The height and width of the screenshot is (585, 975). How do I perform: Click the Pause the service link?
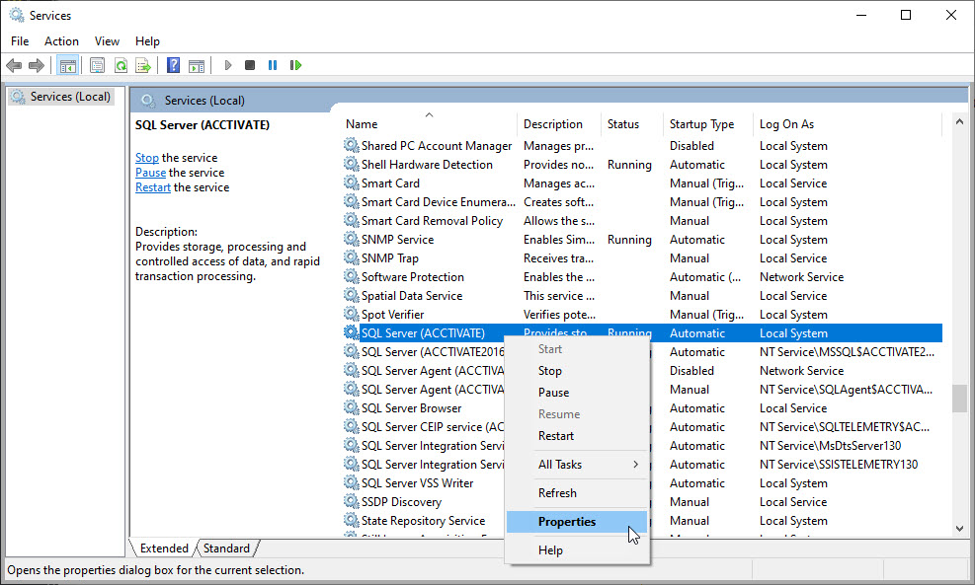click(x=150, y=172)
